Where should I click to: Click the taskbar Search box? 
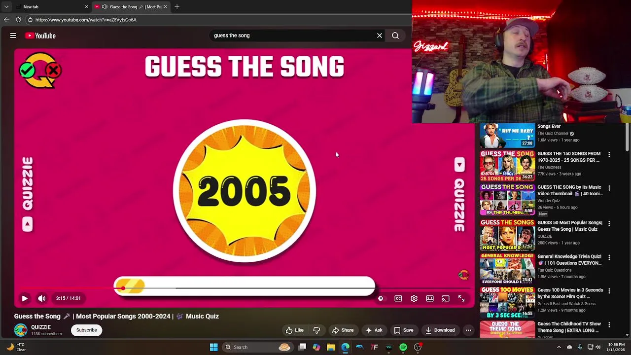click(258, 347)
